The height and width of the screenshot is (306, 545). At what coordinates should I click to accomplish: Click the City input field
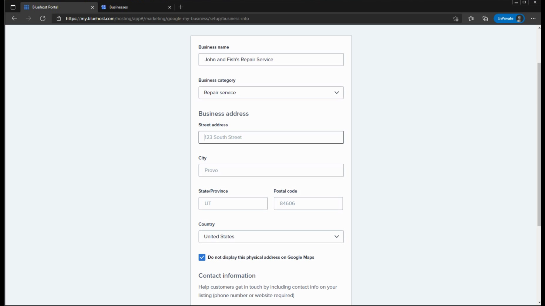pos(271,170)
